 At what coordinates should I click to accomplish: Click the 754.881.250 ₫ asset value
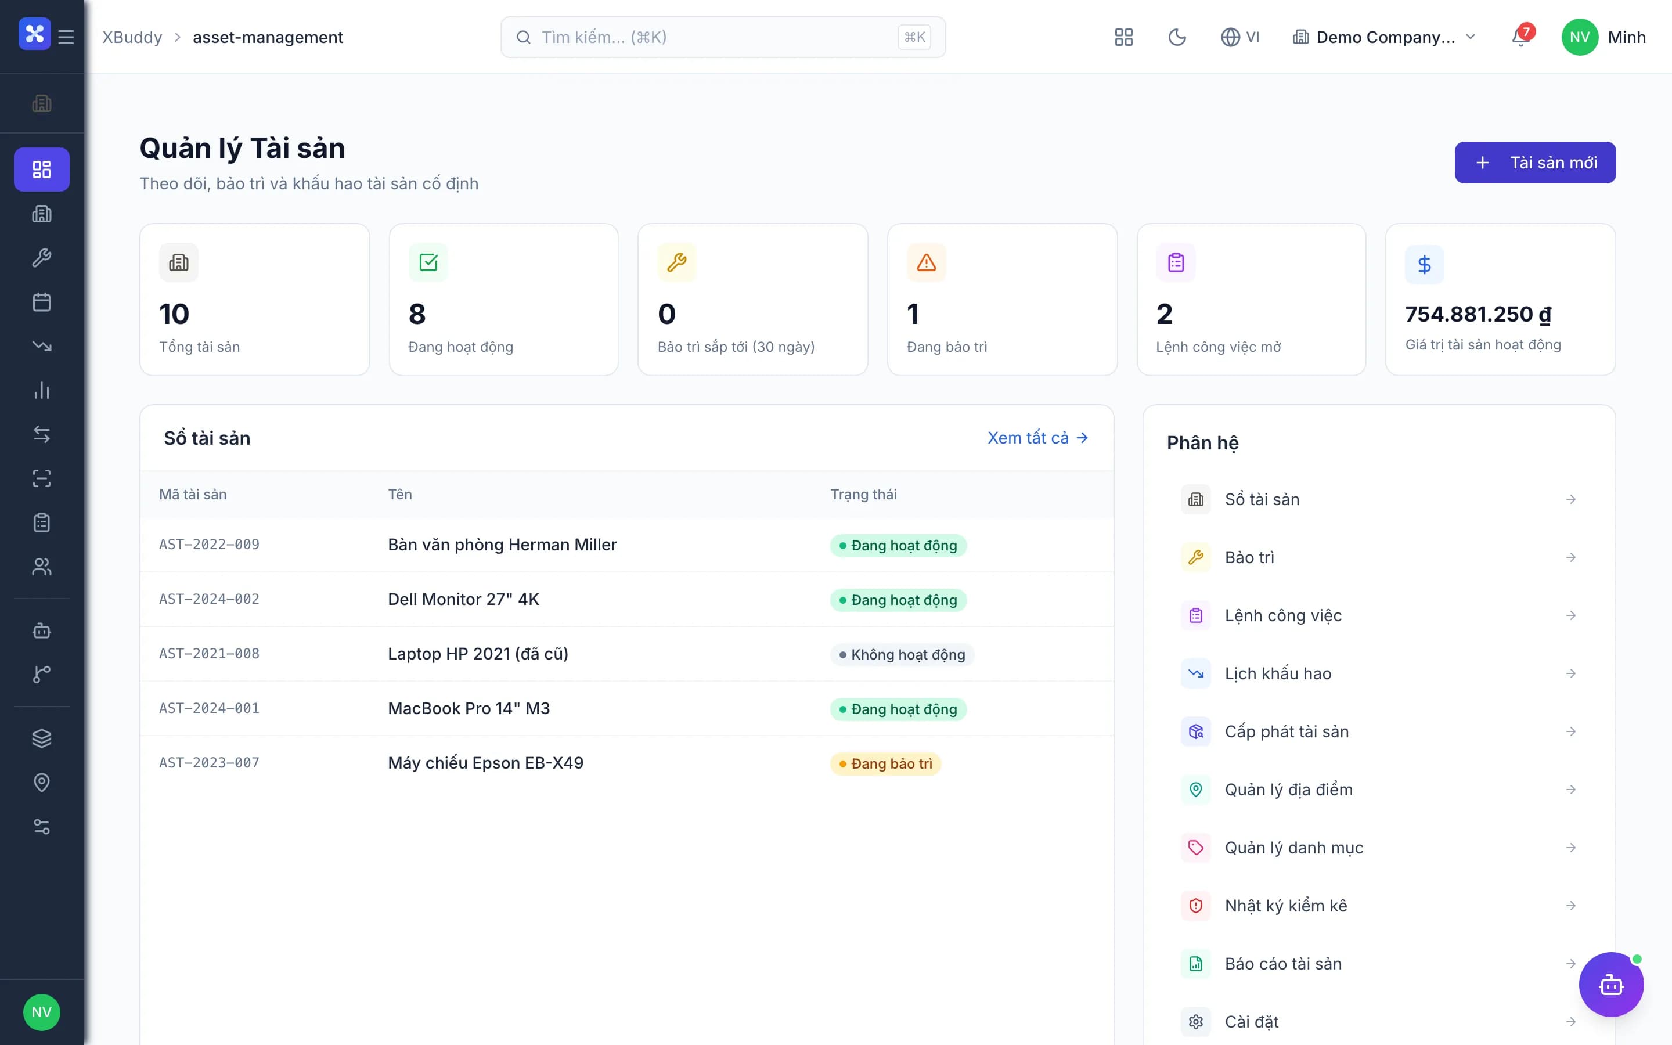click(1478, 315)
